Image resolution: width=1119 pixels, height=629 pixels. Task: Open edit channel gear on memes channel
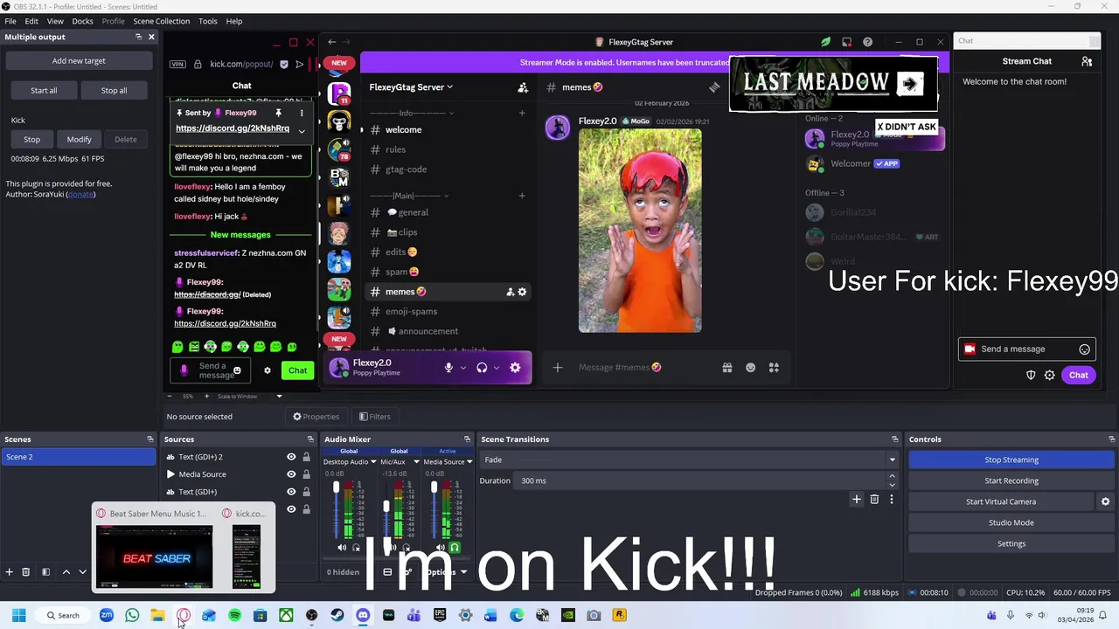click(x=523, y=292)
